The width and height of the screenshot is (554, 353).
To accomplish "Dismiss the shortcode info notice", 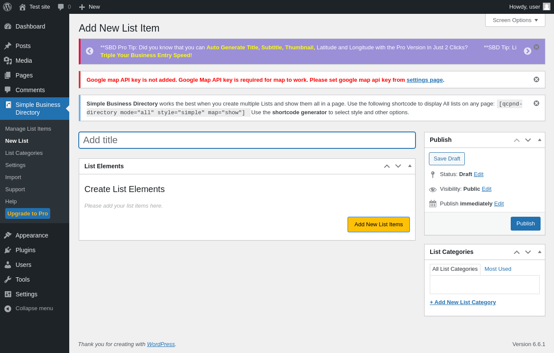I will (x=537, y=103).
